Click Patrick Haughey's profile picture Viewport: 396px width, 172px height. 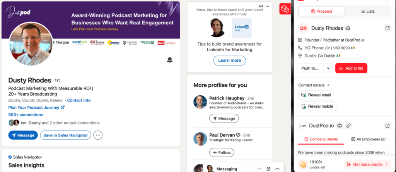point(200,102)
